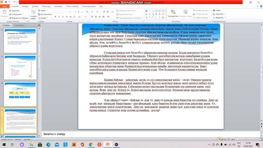Select slide 2 thumbnail

tap(20, 41)
